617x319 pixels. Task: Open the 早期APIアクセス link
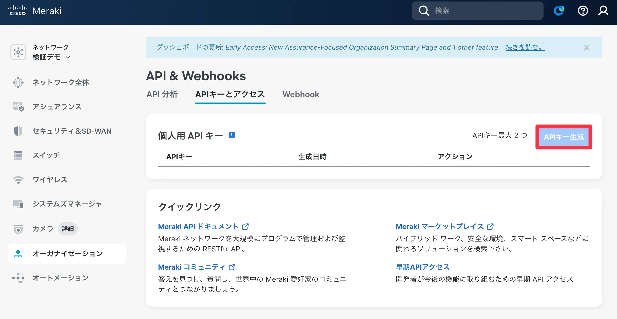[422, 267]
